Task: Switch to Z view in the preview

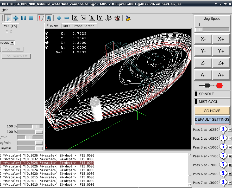Action: 75,18
